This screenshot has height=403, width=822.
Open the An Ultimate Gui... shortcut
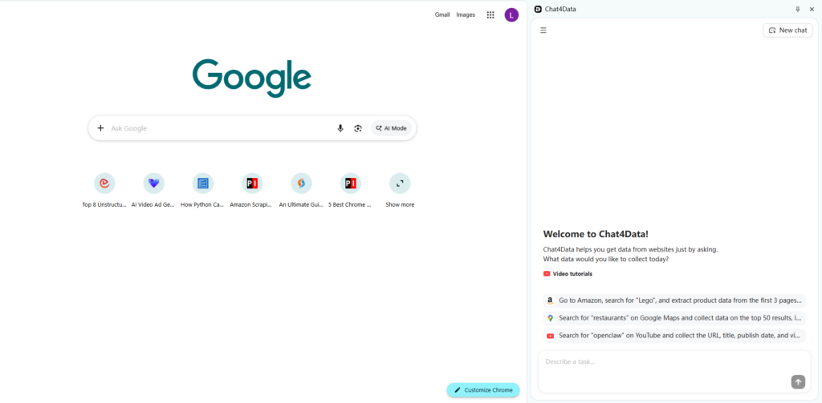[x=301, y=191]
